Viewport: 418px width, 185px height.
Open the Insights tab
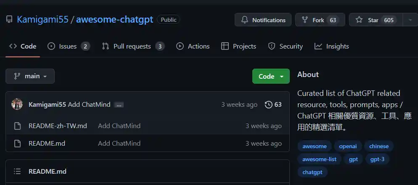pos(332,46)
